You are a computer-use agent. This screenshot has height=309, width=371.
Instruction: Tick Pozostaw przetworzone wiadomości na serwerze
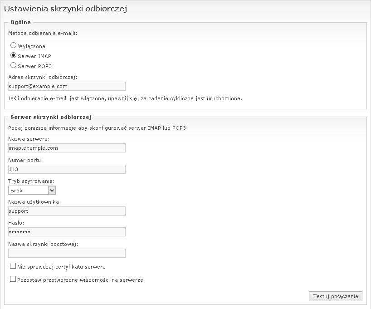pyautogui.click(x=13, y=280)
